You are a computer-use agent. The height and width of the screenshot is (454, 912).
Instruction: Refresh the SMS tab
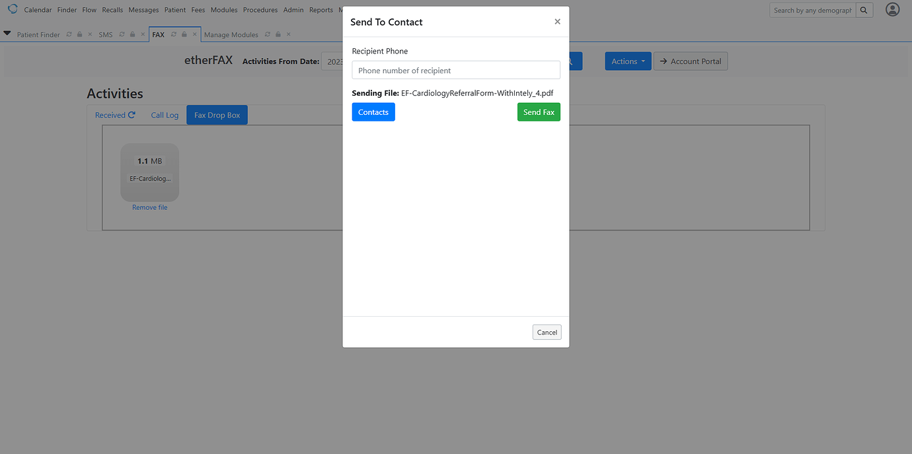pos(121,34)
